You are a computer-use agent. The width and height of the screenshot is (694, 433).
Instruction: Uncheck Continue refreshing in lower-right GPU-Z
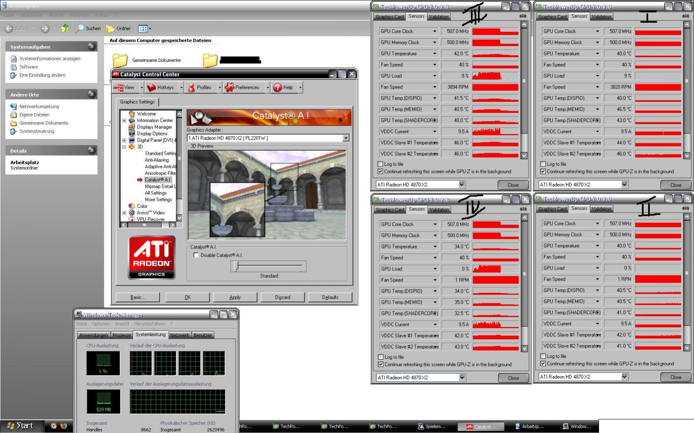(543, 364)
